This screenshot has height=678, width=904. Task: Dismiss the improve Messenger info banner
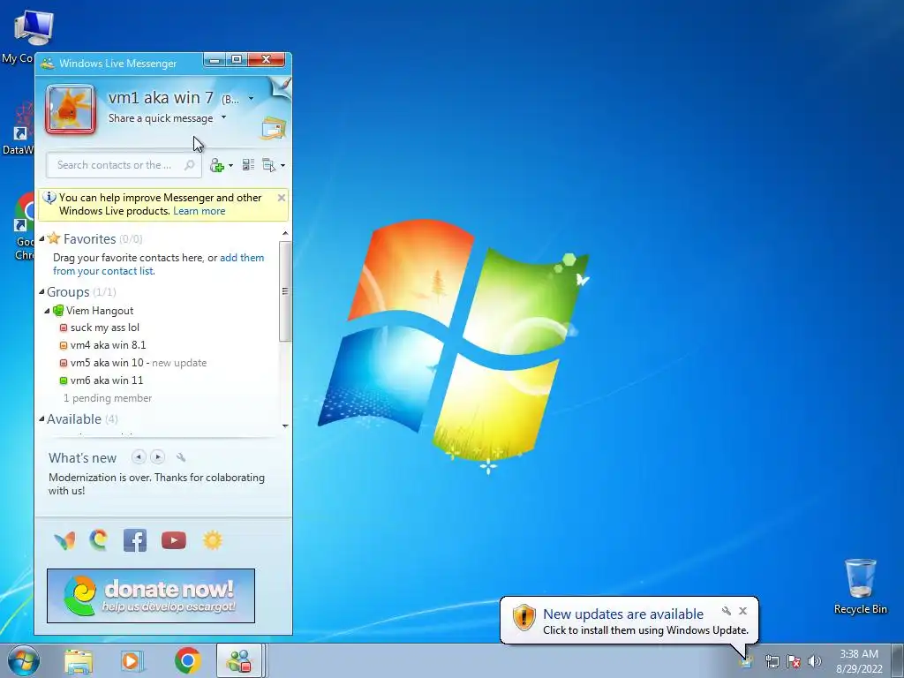point(282,199)
